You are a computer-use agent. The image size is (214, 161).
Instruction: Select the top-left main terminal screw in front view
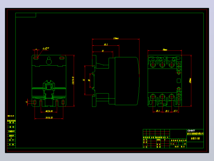(x=153, y=64)
